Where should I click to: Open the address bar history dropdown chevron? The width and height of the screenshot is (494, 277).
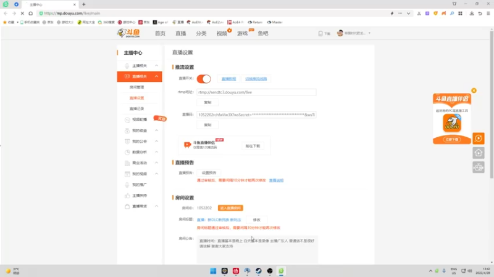click(408, 13)
